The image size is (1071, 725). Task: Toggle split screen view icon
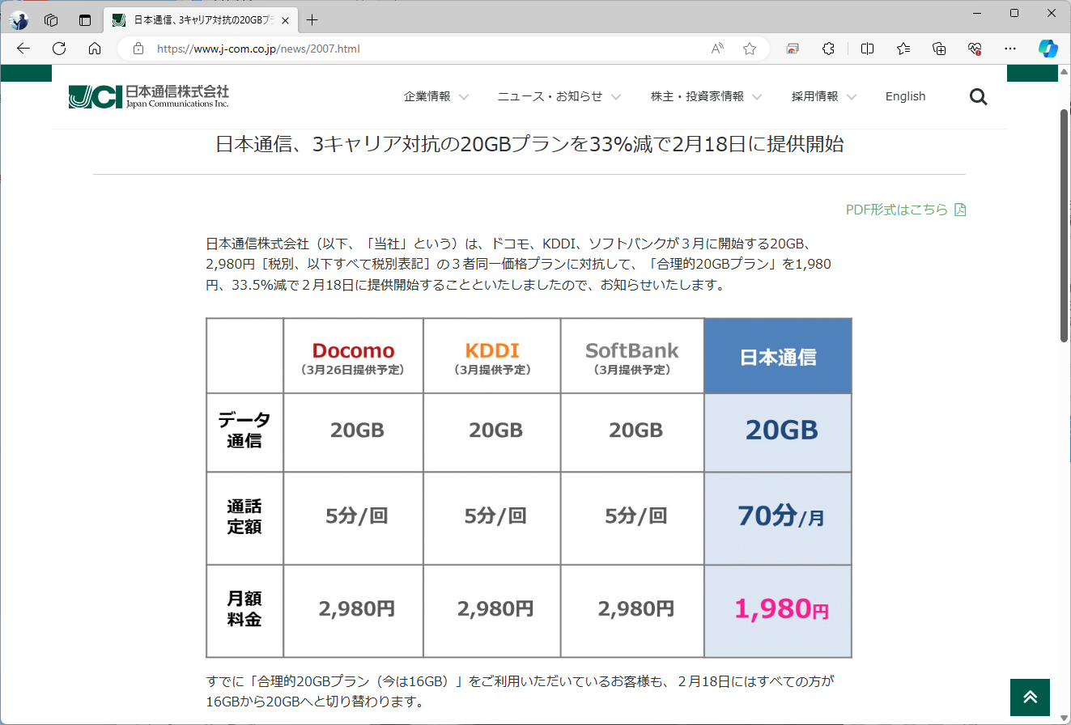867,49
